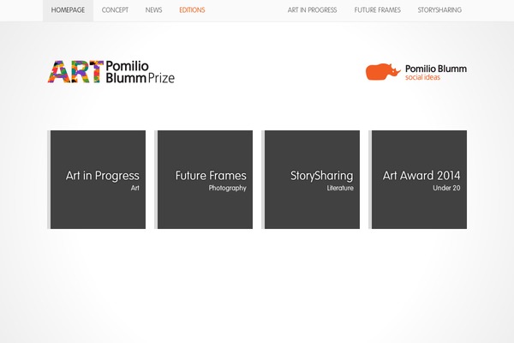Open the Homepage nav item
The width and height of the screenshot is (514, 343).
68,10
